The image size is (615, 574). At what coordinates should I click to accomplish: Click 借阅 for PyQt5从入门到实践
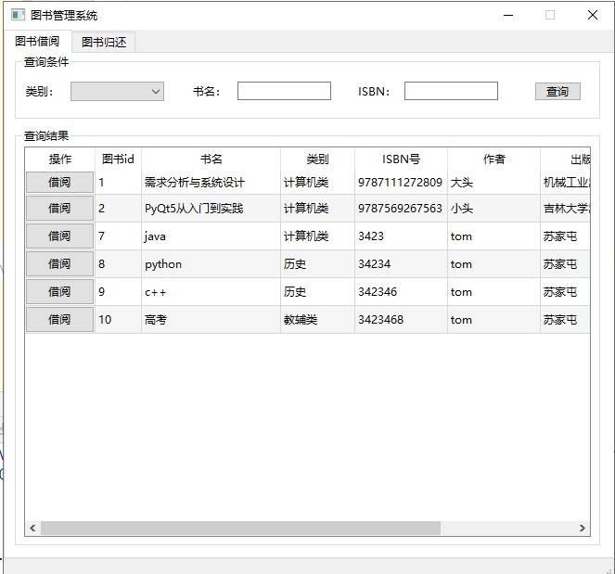(59, 209)
